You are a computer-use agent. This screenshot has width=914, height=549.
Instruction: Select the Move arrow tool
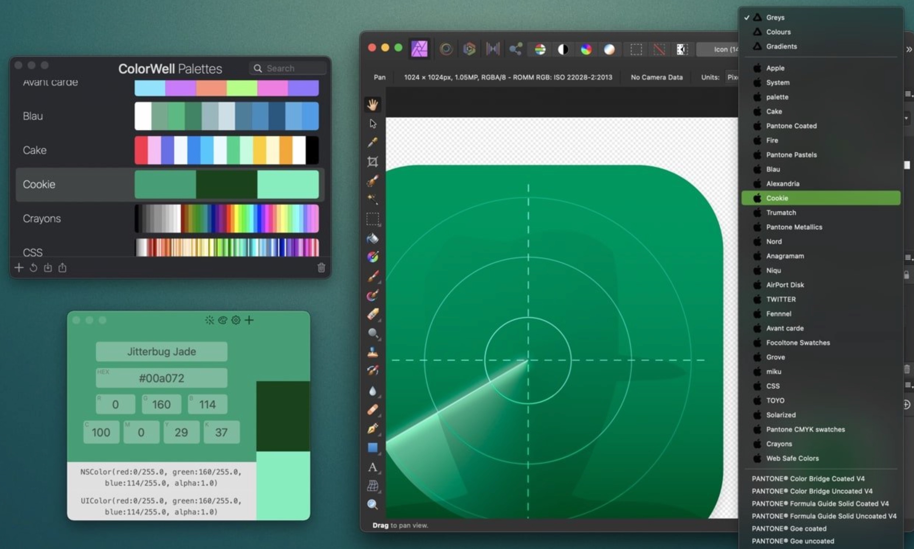372,124
